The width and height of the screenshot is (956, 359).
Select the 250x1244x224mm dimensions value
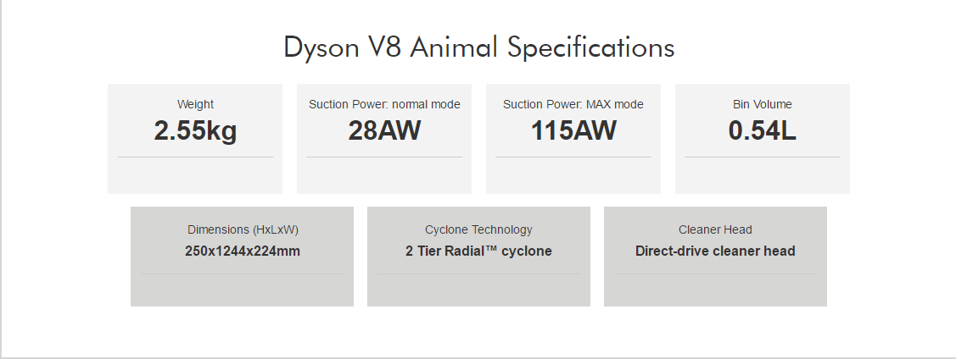(x=243, y=251)
